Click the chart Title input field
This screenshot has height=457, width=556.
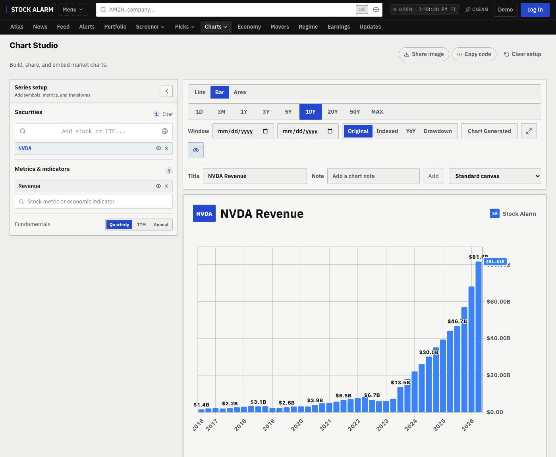pos(255,176)
